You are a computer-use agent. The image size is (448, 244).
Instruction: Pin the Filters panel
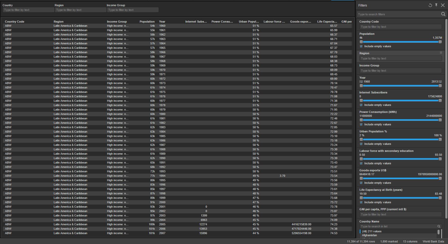tap(436, 5)
